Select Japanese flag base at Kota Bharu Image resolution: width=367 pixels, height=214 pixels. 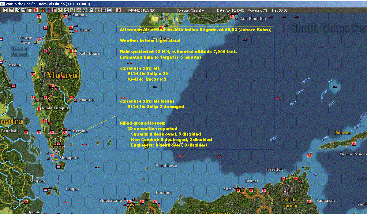point(71,51)
